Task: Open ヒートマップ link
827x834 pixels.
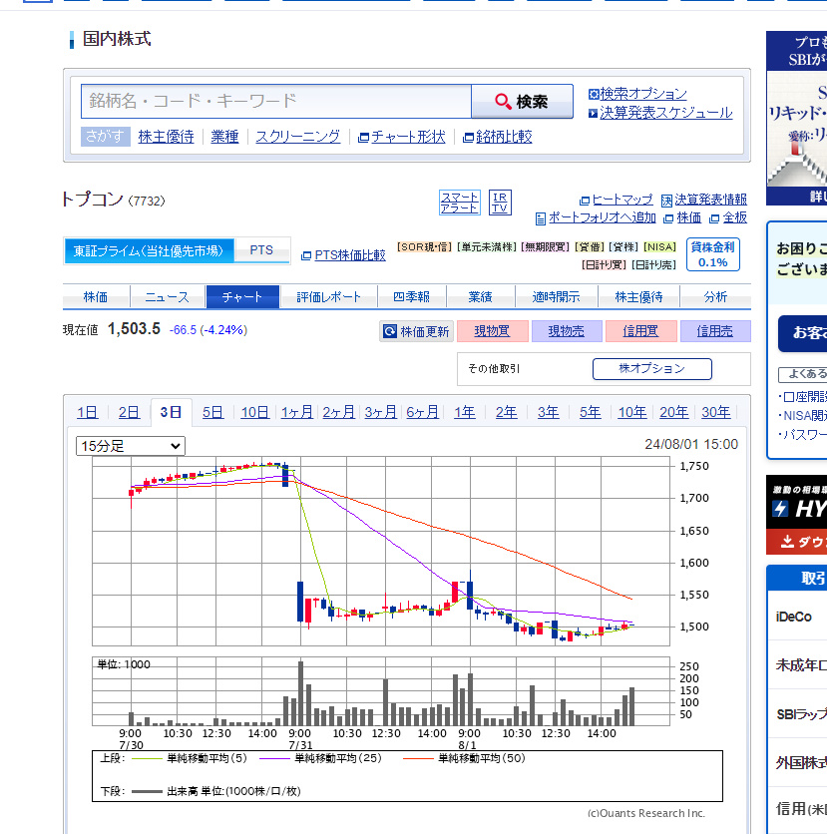Action: 617,200
